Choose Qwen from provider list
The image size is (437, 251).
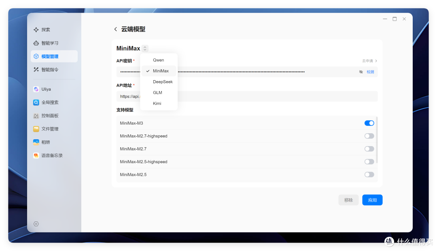pos(159,60)
